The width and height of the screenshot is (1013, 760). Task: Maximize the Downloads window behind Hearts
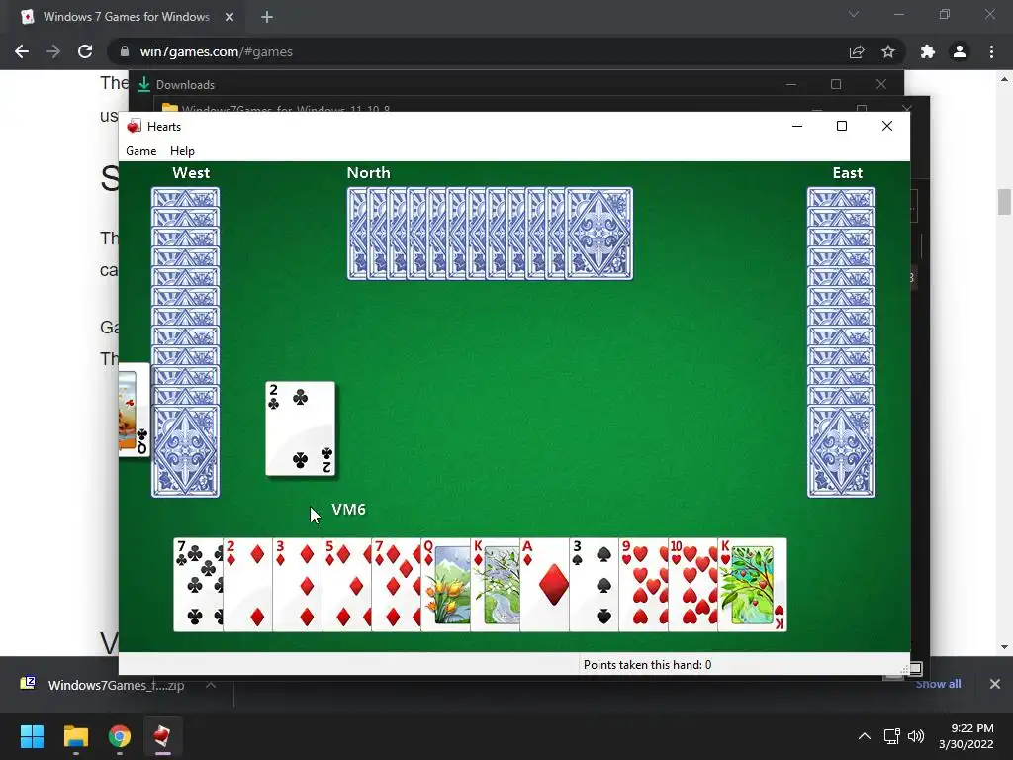(x=836, y=85)
